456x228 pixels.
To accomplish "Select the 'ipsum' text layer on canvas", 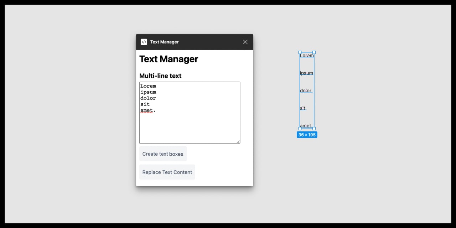I will pos(306,73).
